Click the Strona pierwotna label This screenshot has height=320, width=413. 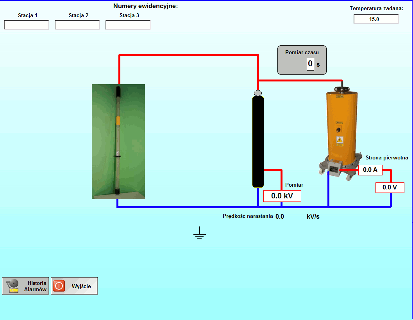click(x=387, y=157)
